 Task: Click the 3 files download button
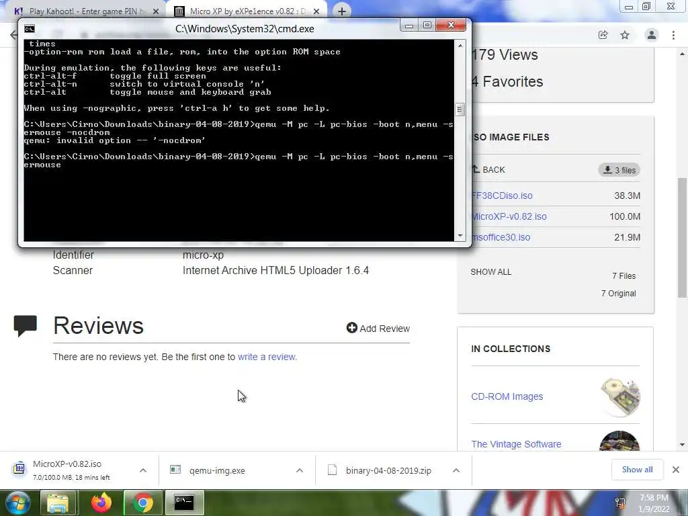pos(619,170)
